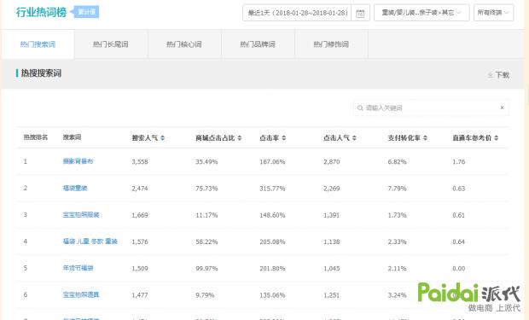
Task: Open the 宝宝拍照服装 keyword link
Action: pos(81,215)
